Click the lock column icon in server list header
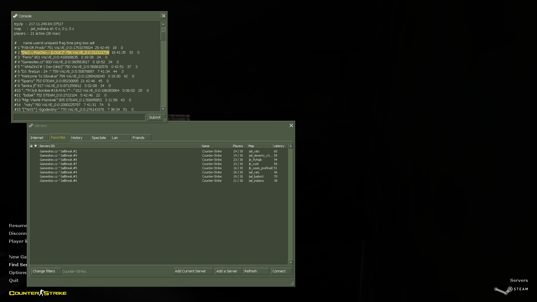Viewport: 537px width, 302px height. (x=31, y=146)
